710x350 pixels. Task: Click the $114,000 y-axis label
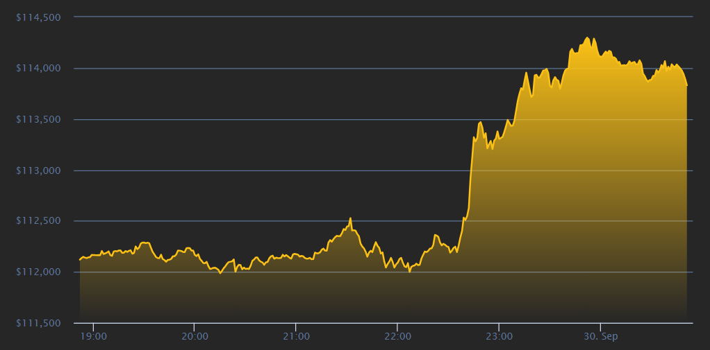[39, 68]
